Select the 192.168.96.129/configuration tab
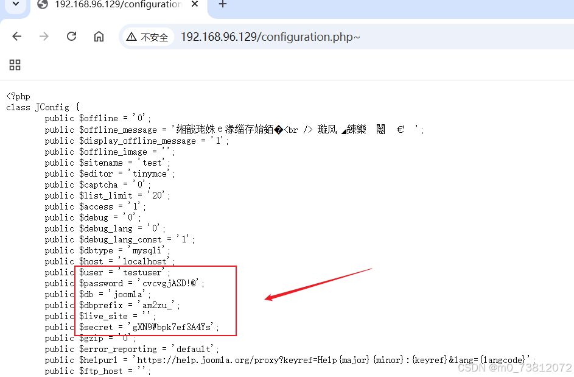Viewport: 574px width, 377px height. [x=117, y=5]
